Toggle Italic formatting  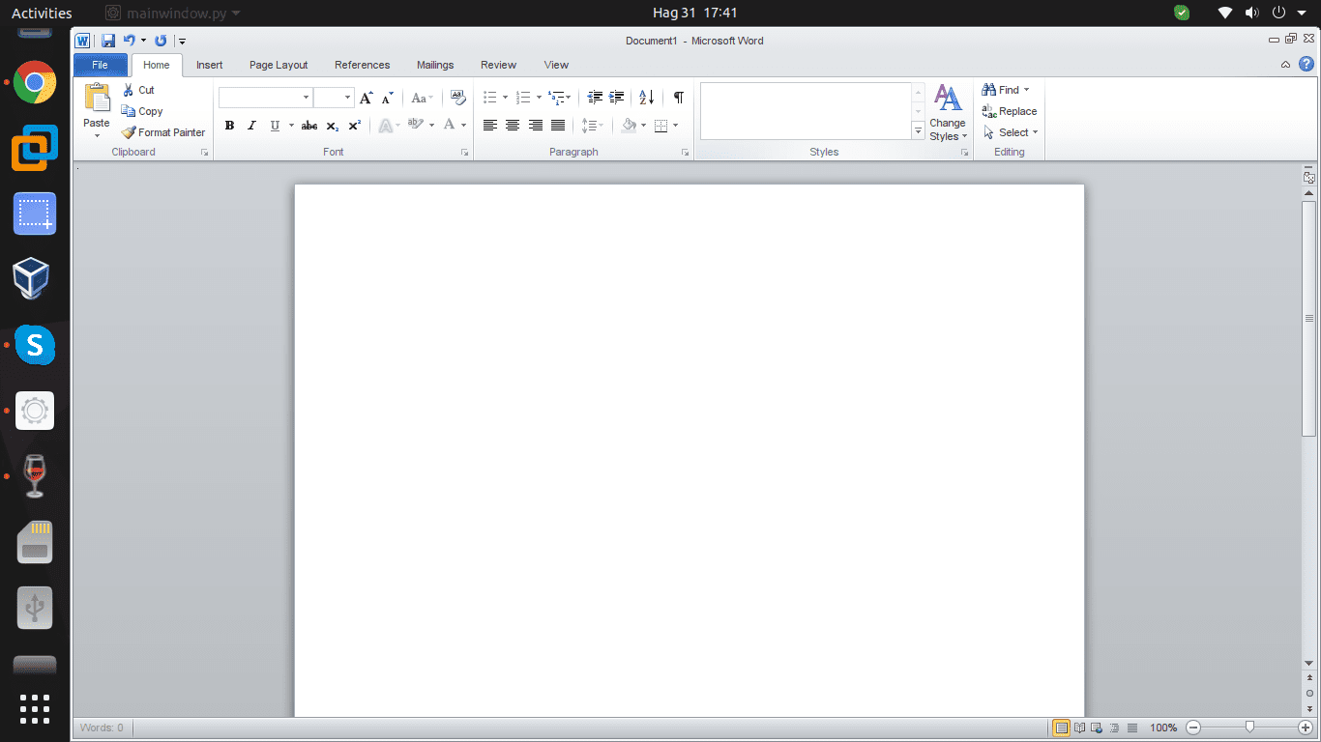click(251, 126)
